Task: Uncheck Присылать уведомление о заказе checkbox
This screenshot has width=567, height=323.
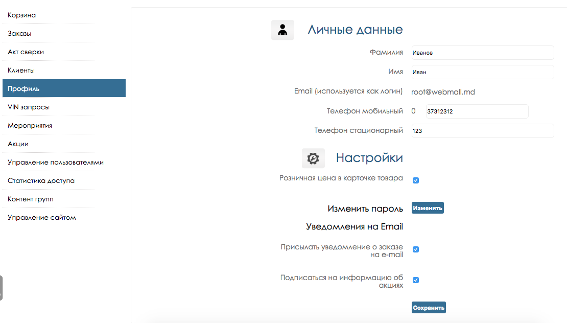Action: point(416,249)
